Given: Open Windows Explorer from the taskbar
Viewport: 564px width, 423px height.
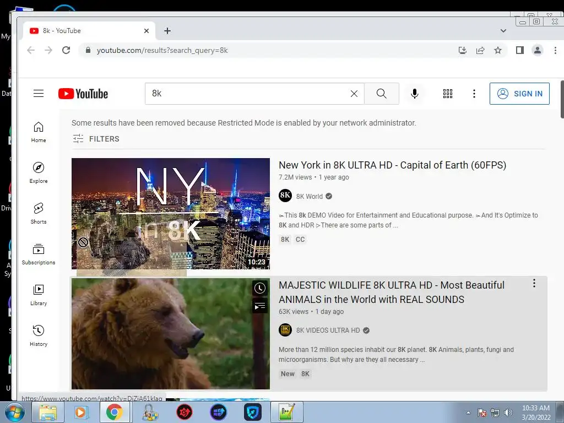Looking at the screenshot, I should tap(48, 412).
